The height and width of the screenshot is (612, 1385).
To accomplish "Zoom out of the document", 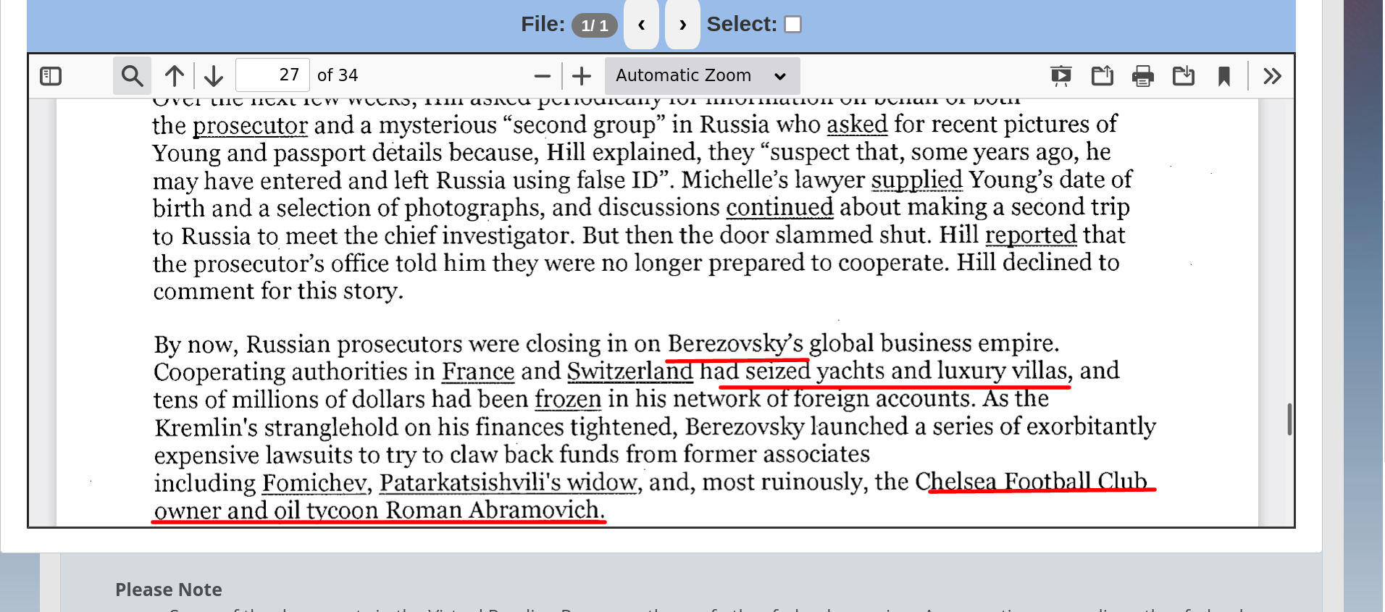I will [x=543, y=75].
